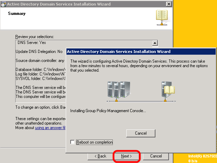Click the Source domain controller line
The image size is (217, 163).
pos(40,61)
